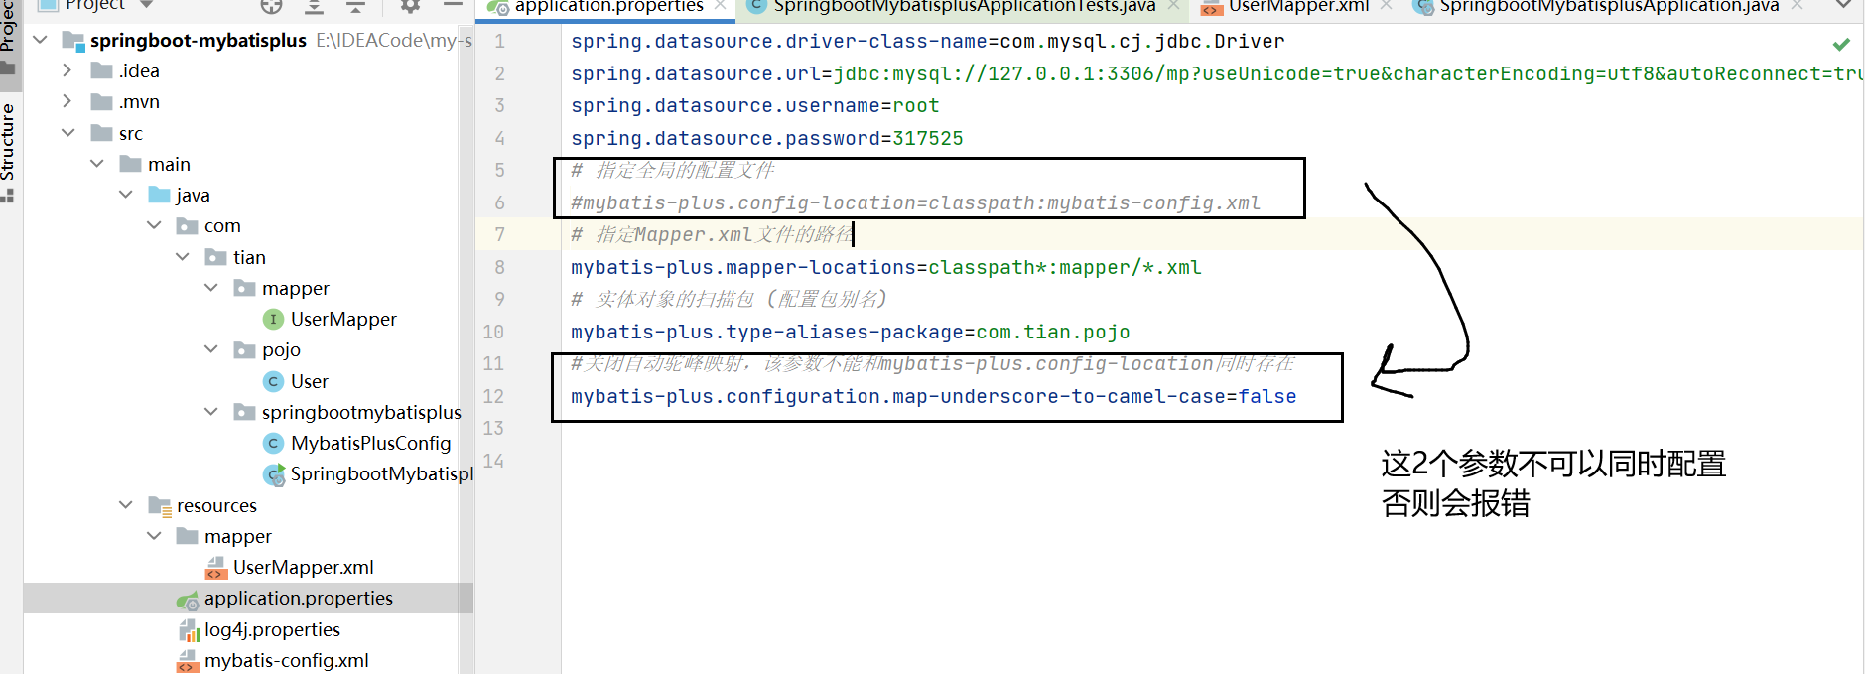Viewport: 1865px width, 674px height.
Task: Click the com package icon
Action: [x=187, y=226]
